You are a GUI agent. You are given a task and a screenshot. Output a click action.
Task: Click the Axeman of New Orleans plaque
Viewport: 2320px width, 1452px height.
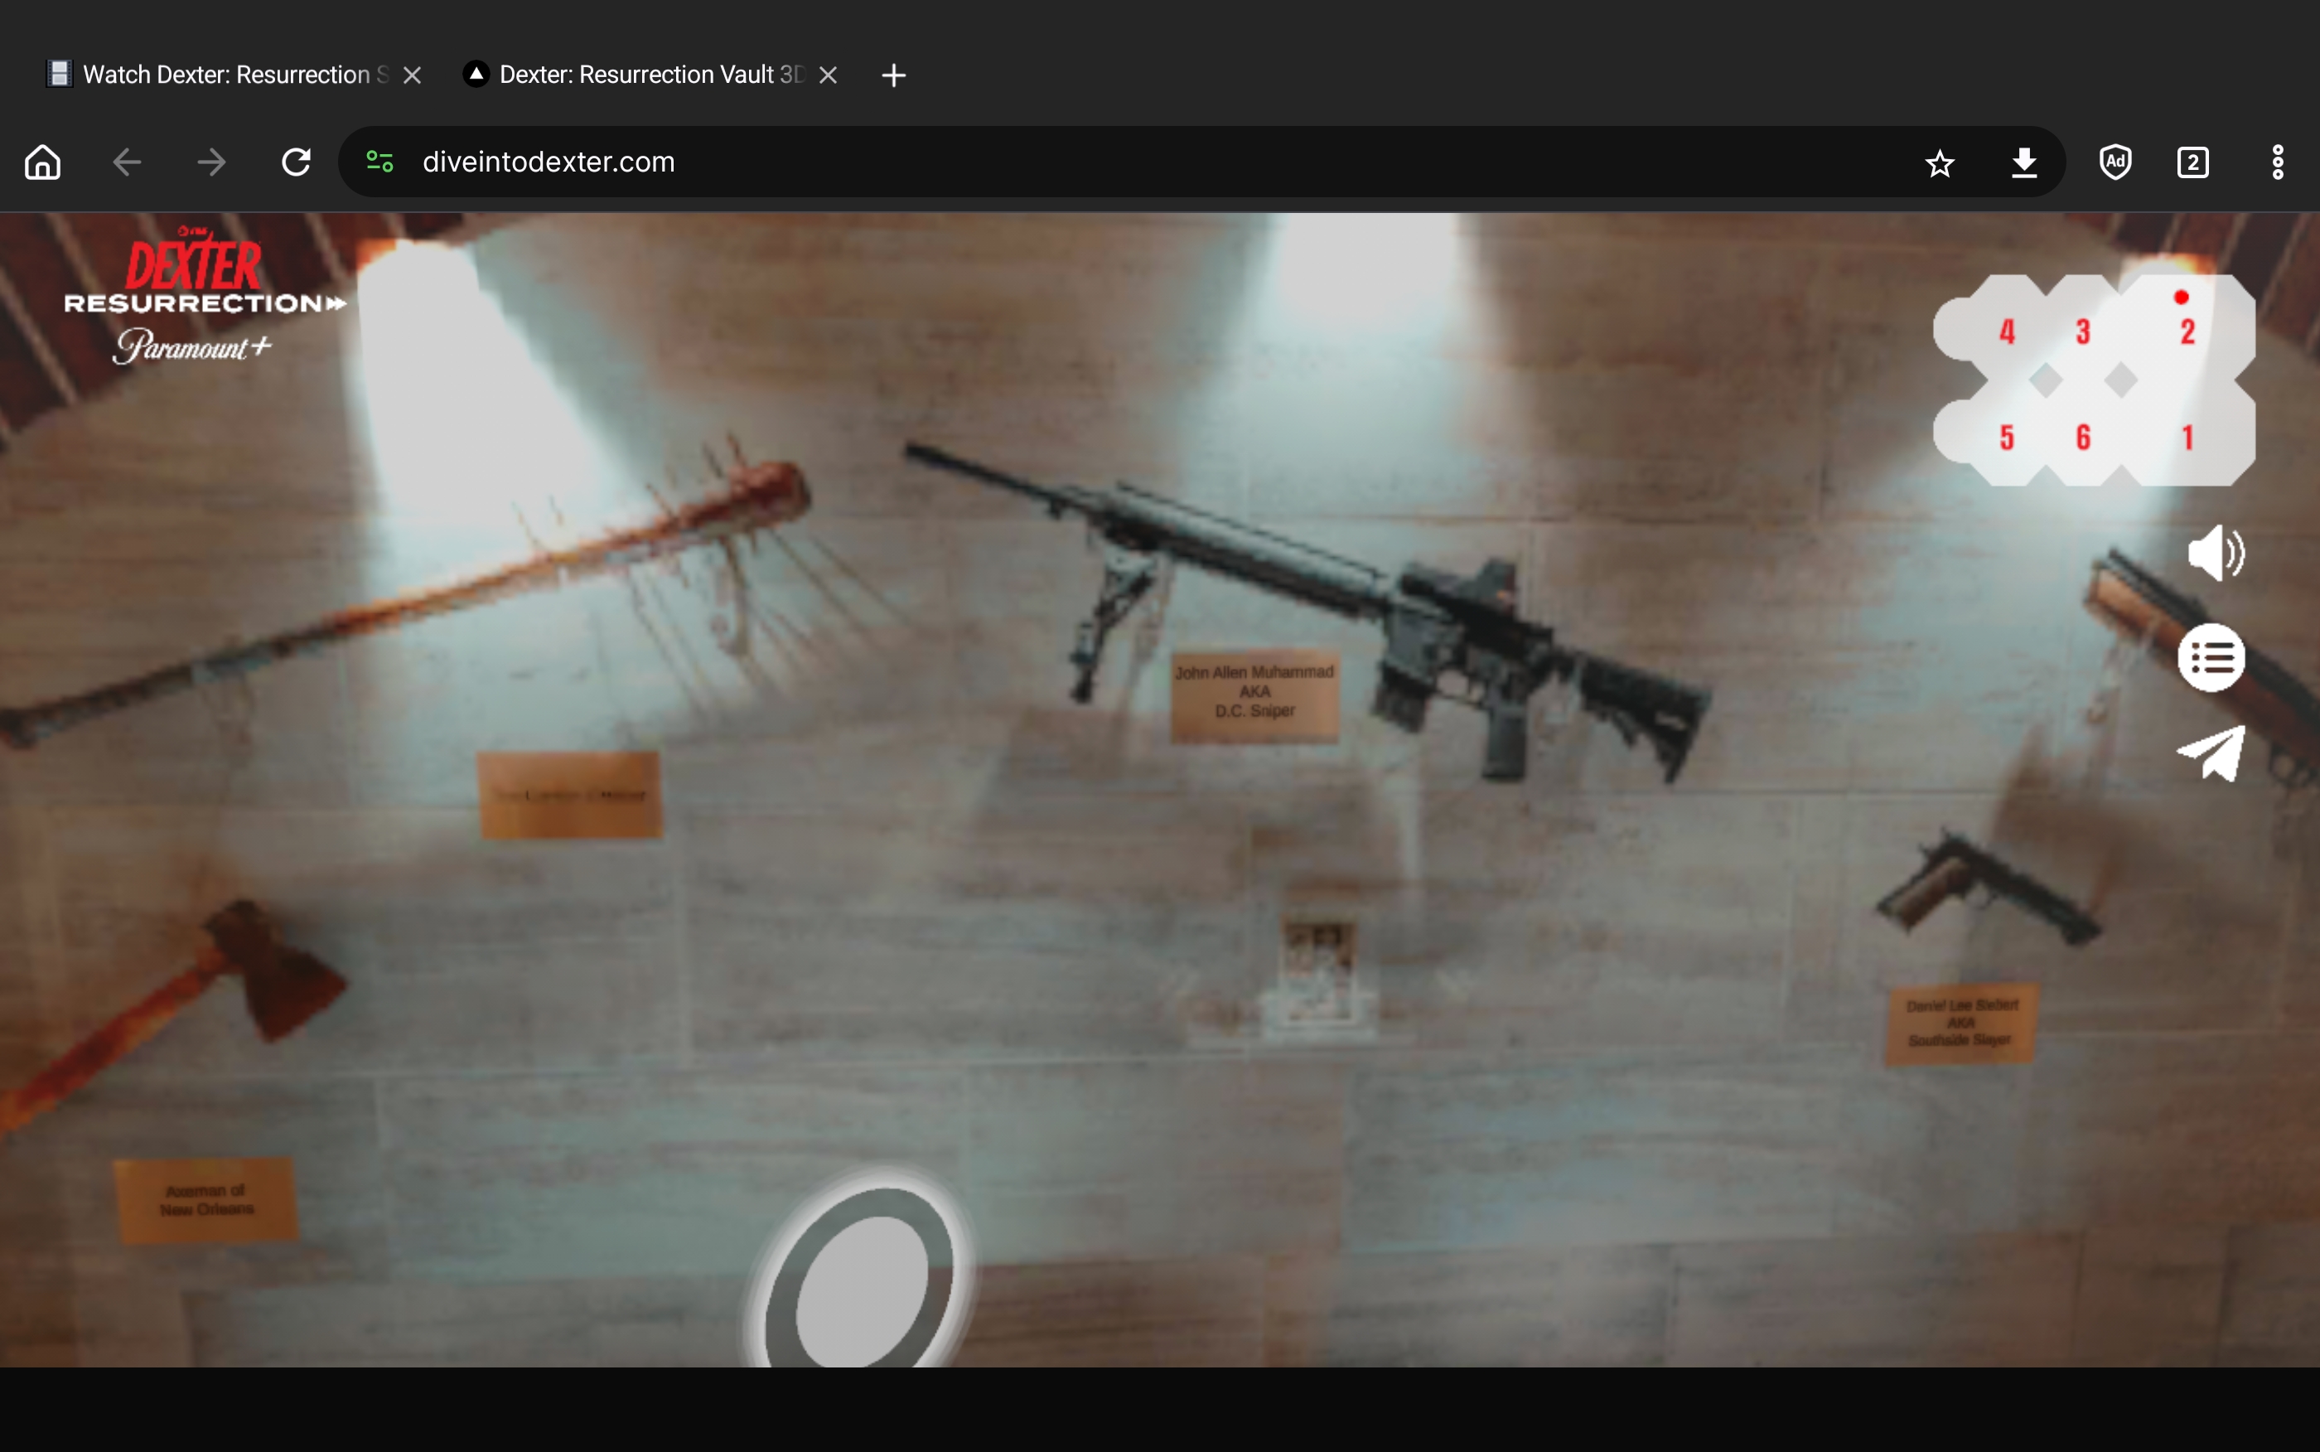tap(205, 1200)
